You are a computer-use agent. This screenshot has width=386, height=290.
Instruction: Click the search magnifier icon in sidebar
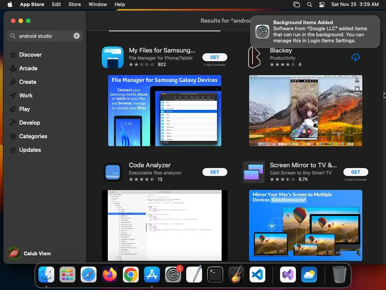(x=13, y=36)
